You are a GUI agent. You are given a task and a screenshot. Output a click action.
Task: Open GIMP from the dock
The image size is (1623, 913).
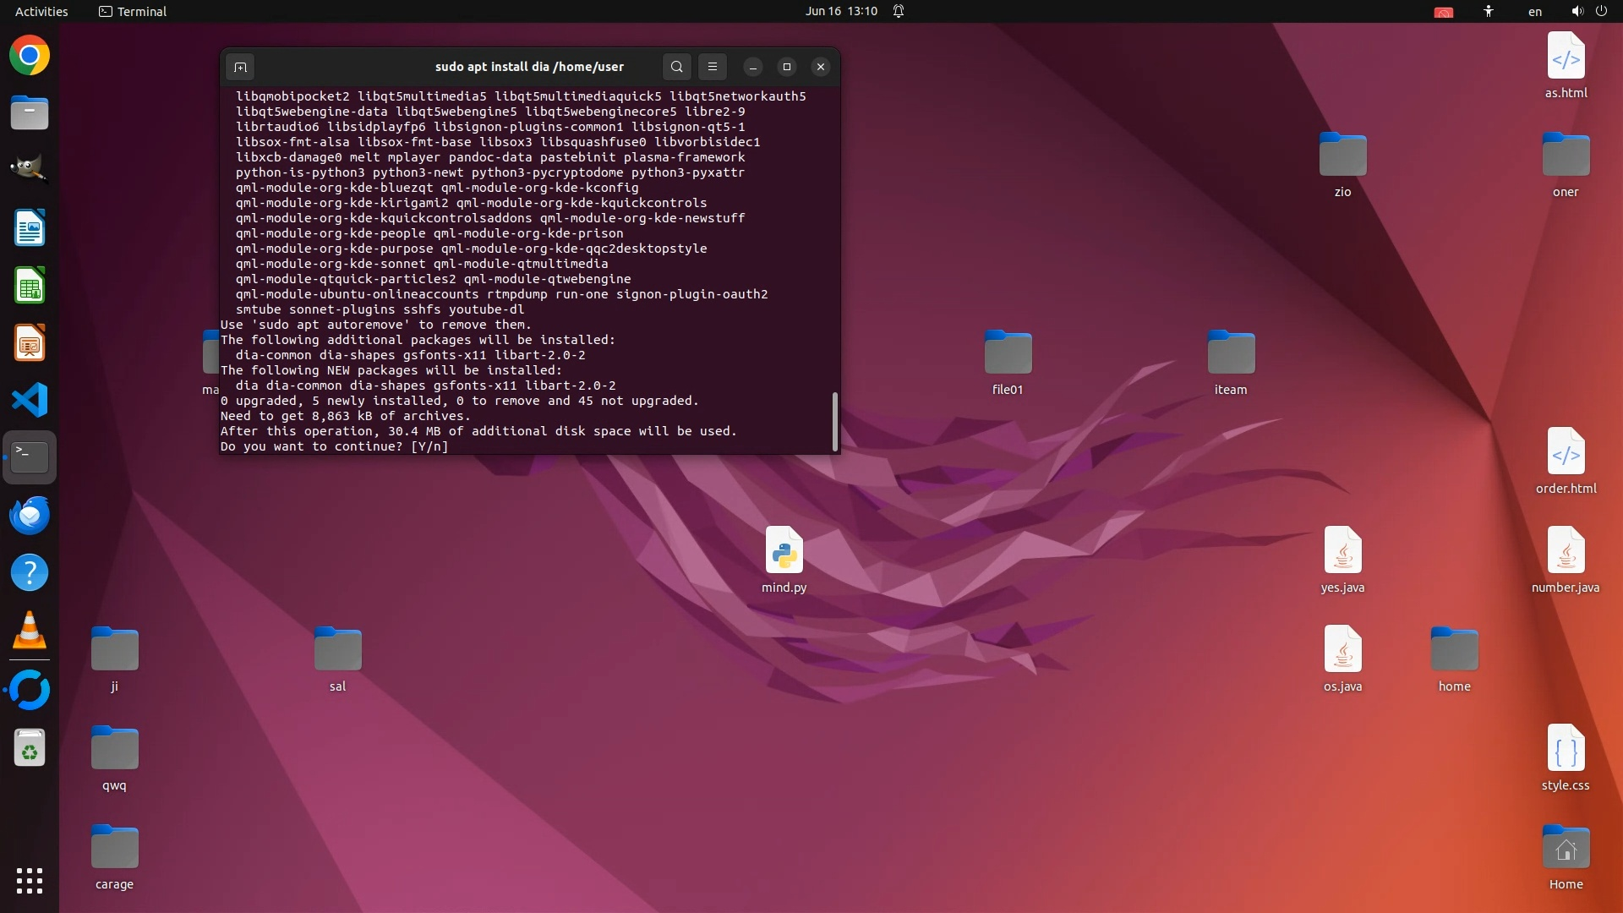[30, 169]
